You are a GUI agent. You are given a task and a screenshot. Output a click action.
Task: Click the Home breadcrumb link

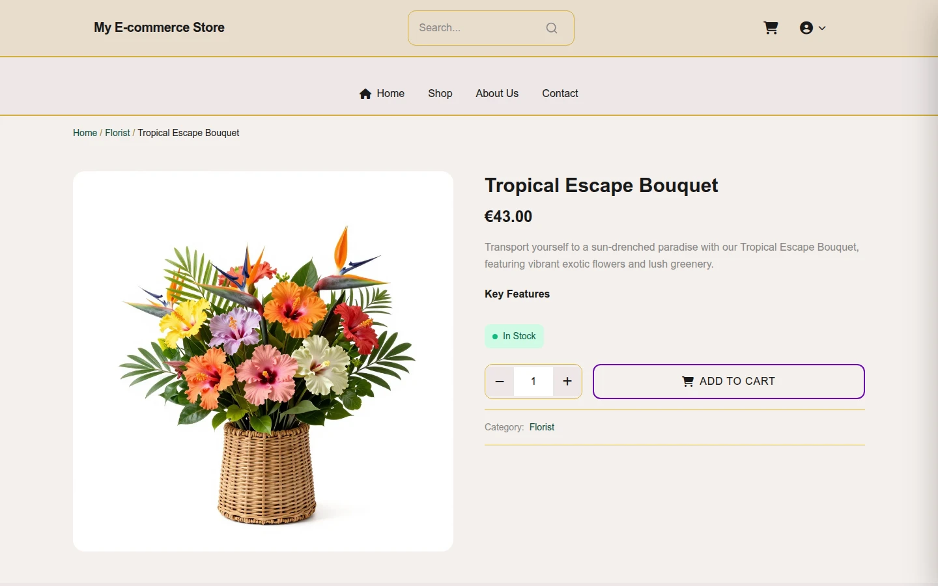(x=85, y=133)
